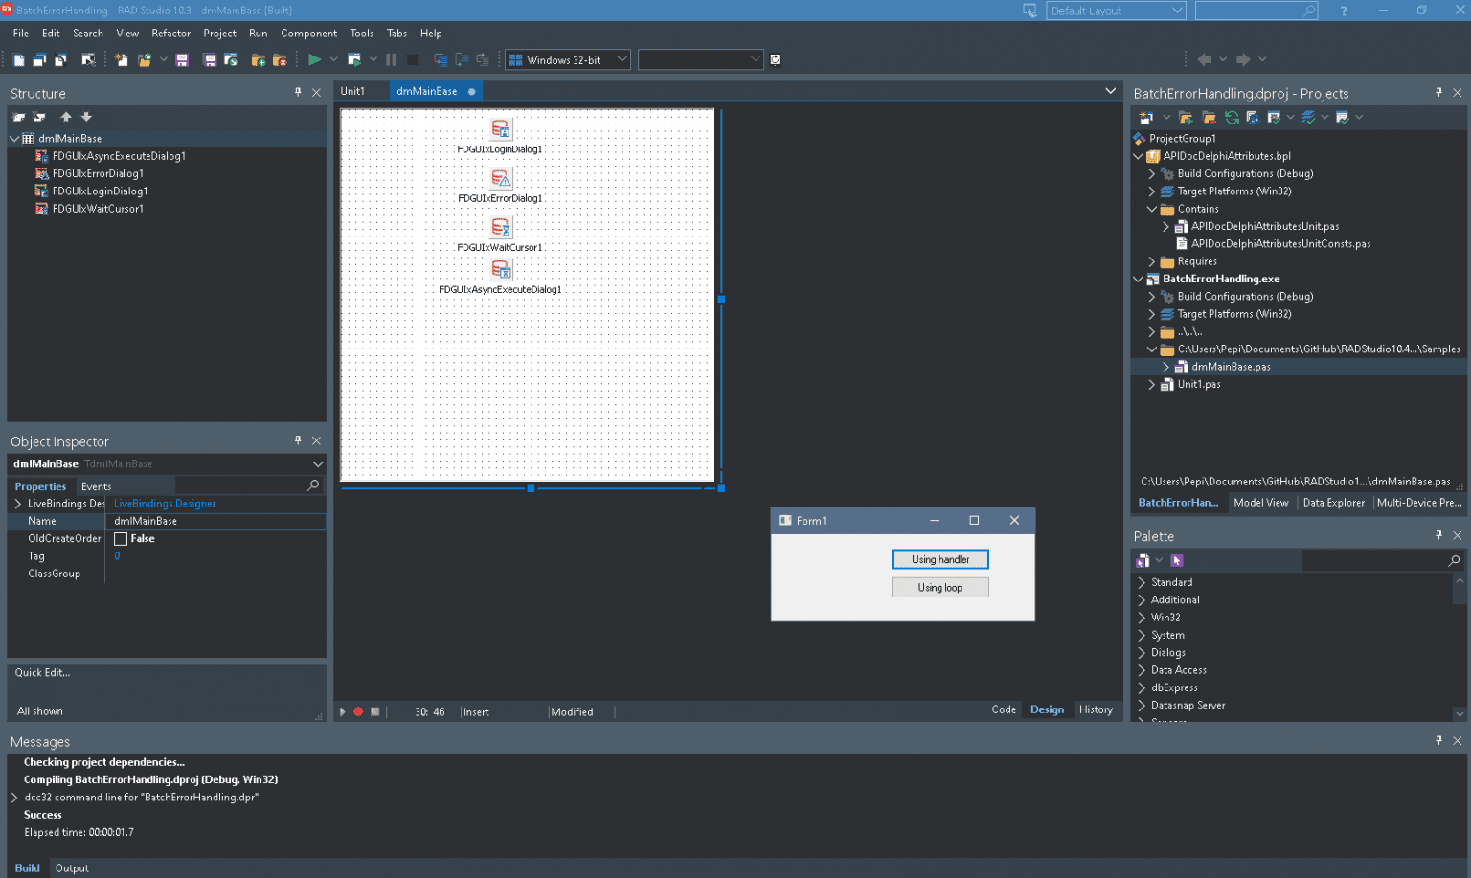Click the Using loop button in Form1
Viewport: 1471px width, 878px height.
click(x=940, y=588)
